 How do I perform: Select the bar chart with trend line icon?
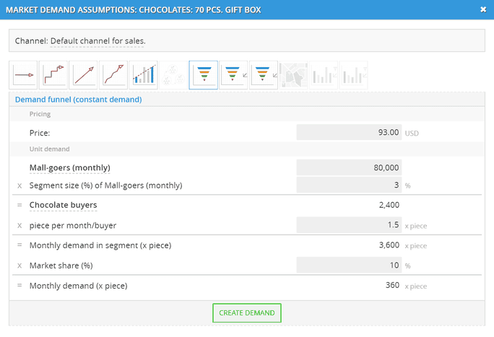[144, 74]
